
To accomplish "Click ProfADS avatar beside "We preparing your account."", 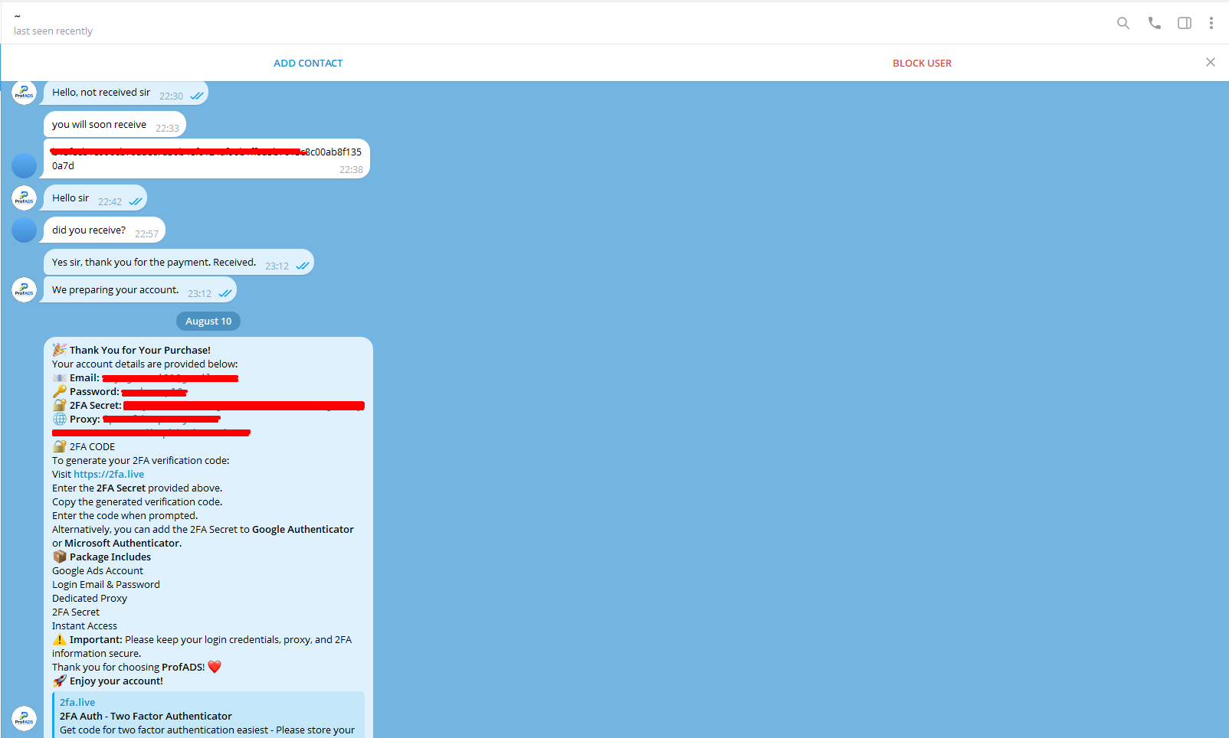I will 25,289.
